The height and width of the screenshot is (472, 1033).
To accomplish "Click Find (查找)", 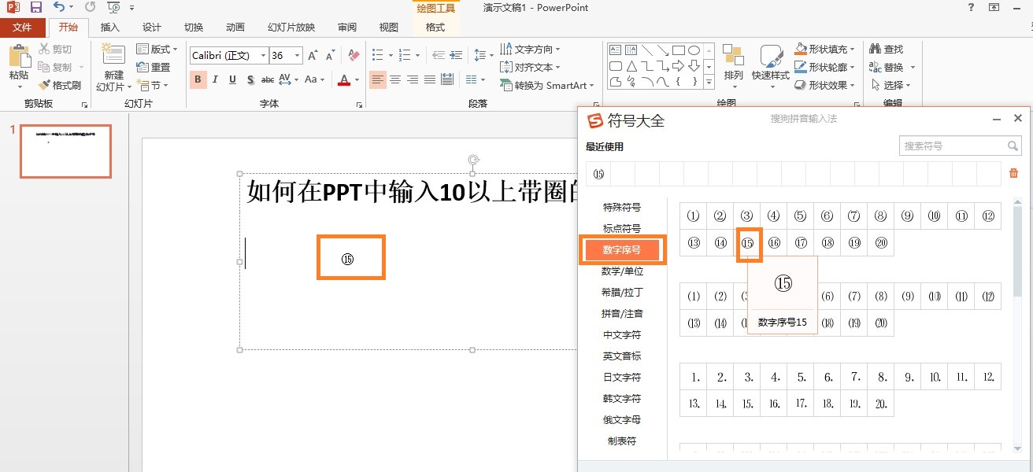I will point(887,49).
